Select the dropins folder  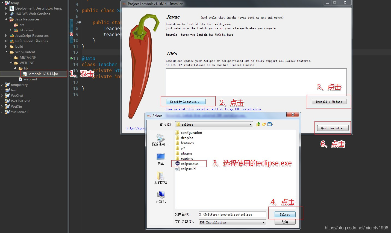pyautogui.click(x=184, y=138)
